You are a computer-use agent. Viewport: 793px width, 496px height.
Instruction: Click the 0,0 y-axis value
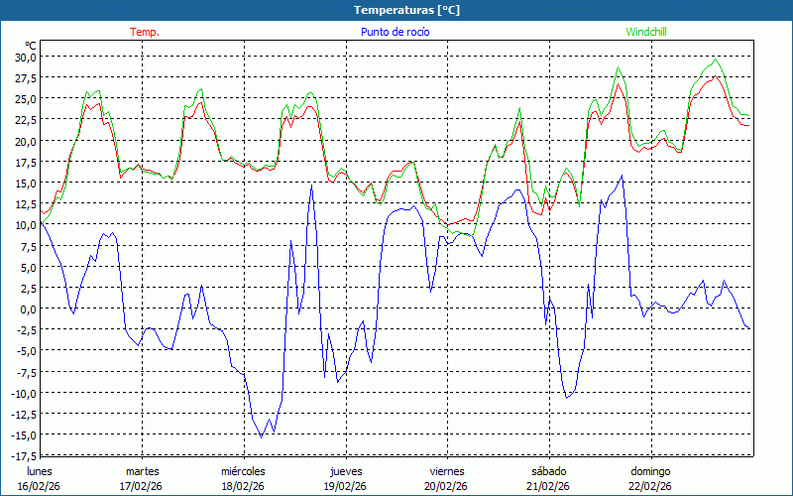(x=28, y=309)
